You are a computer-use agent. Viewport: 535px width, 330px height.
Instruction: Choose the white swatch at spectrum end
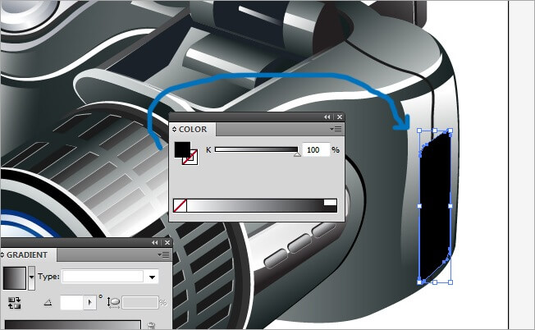point(330,203)
